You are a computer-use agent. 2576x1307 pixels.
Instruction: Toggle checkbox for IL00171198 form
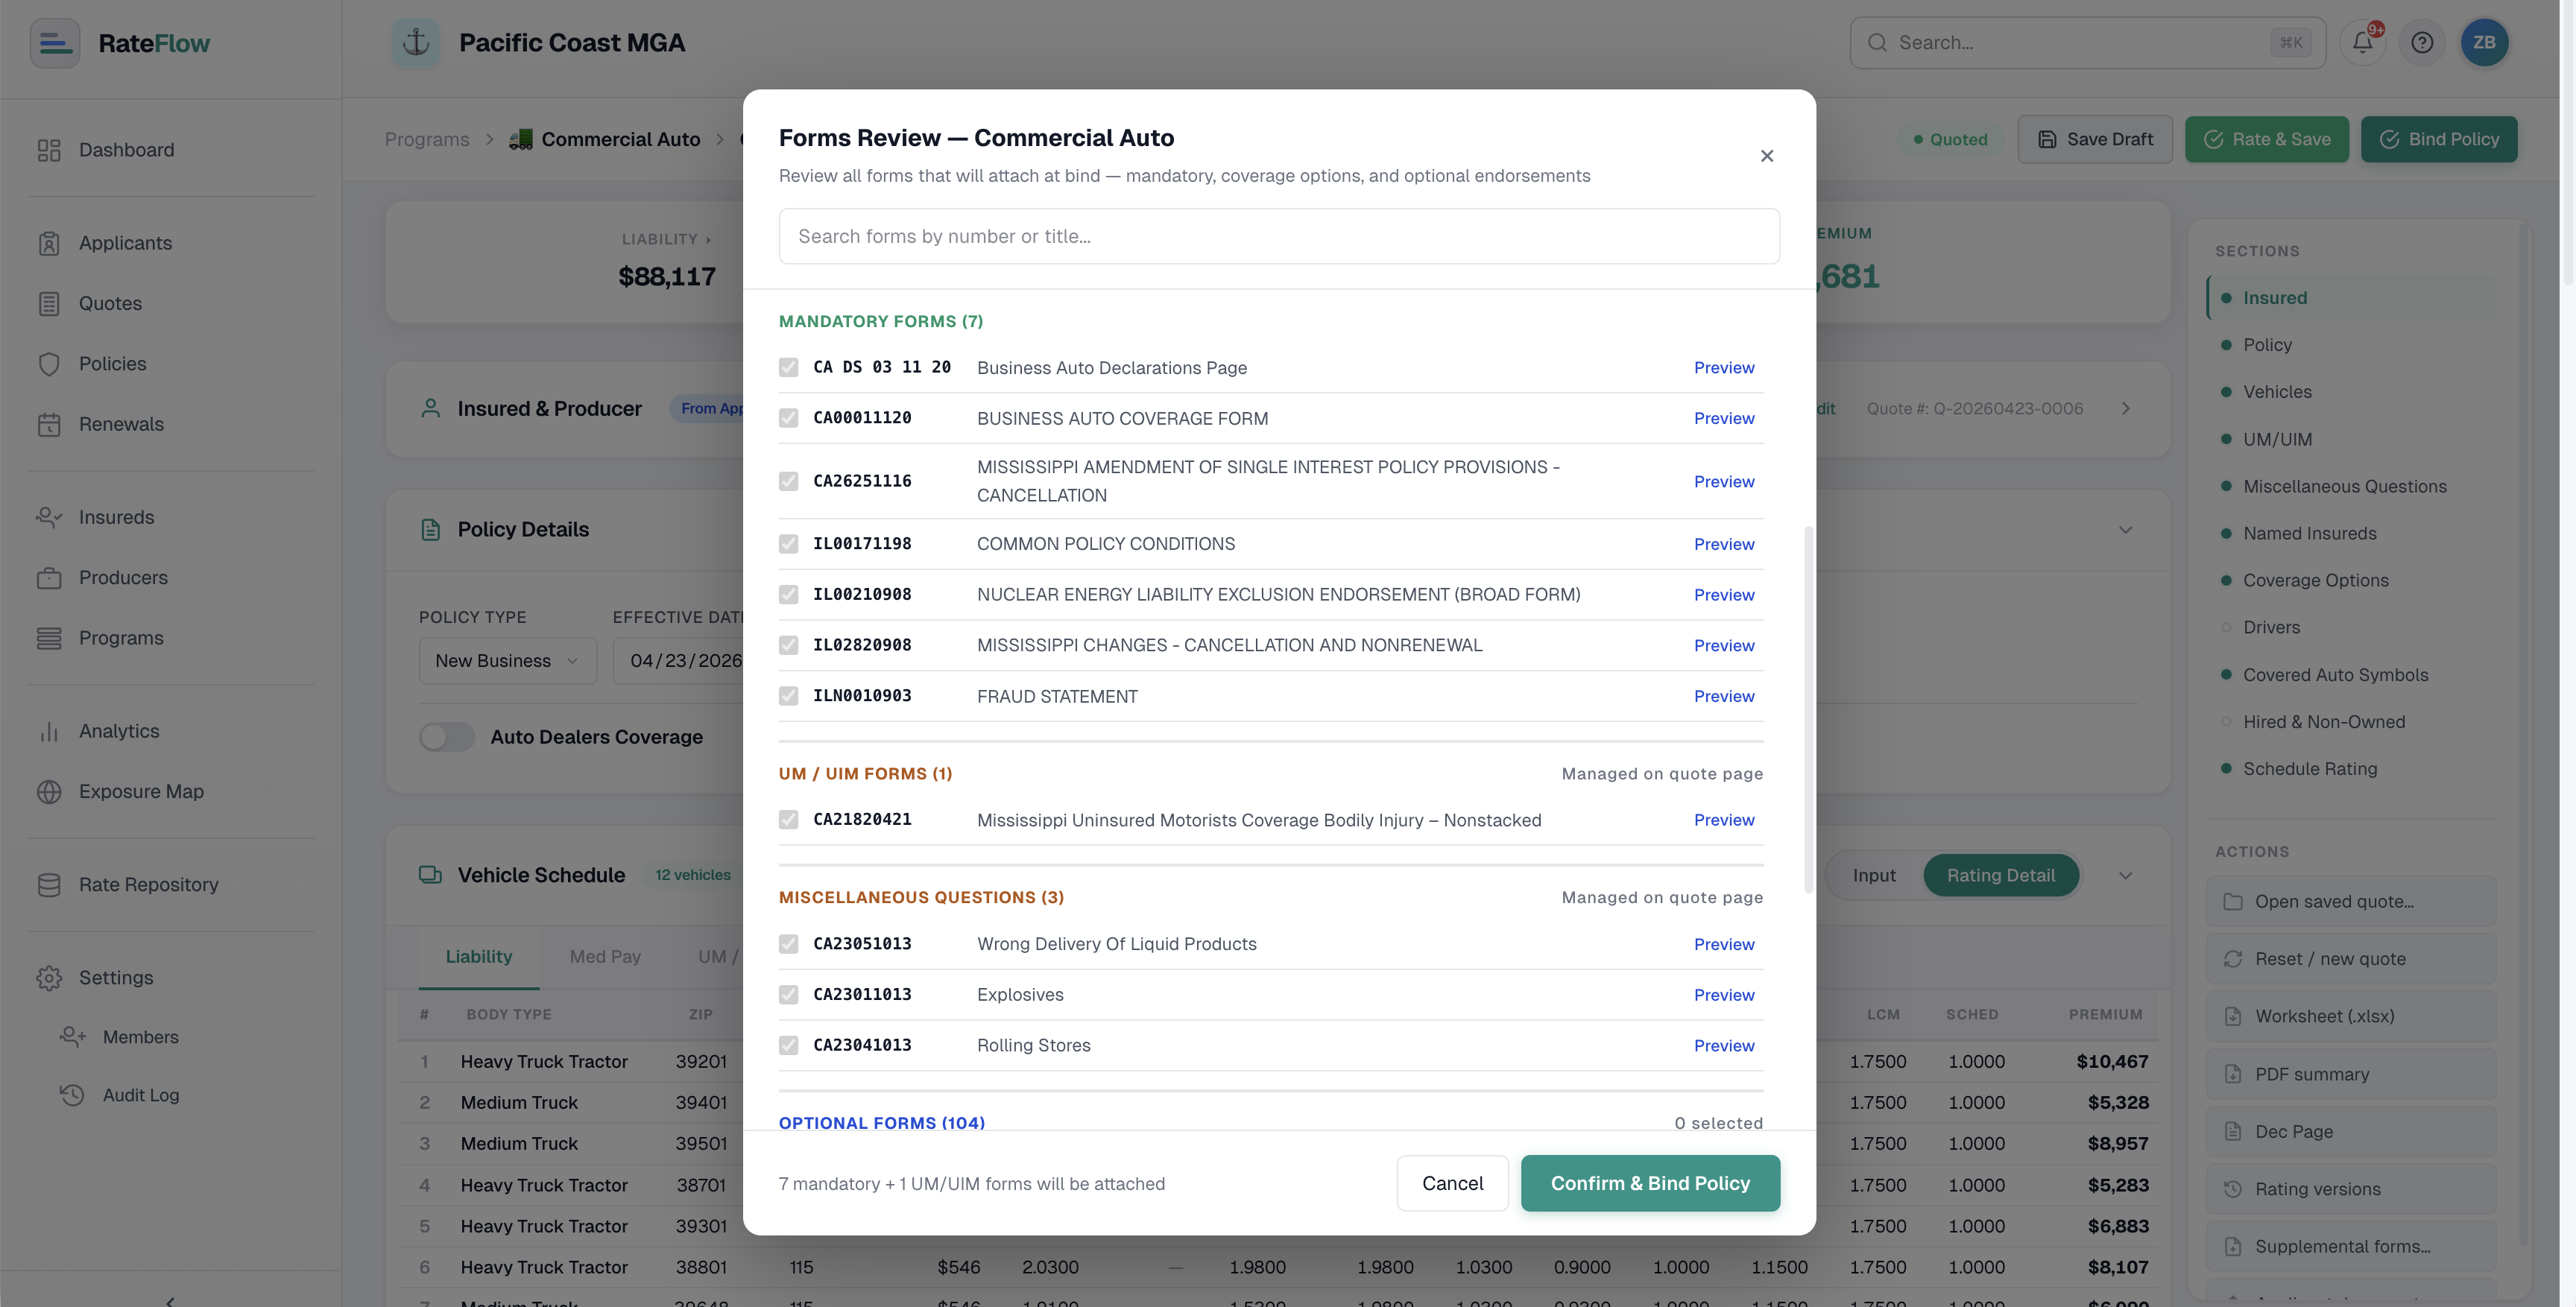(789, 544)
